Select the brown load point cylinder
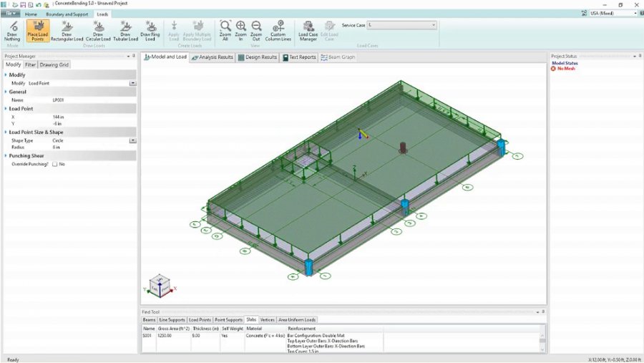 (x=403, y=148)
